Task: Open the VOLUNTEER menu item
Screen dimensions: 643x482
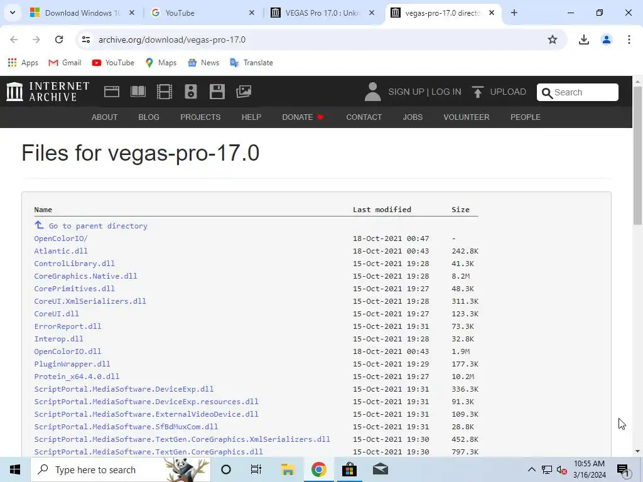Action: (x=467, y=117)
